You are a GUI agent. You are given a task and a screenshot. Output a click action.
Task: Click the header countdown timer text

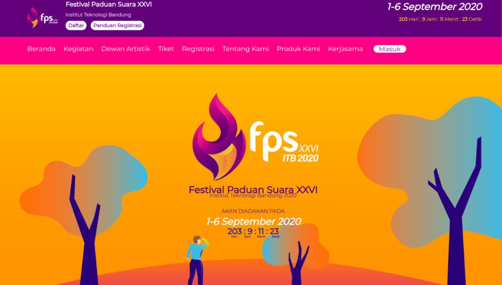[440, 19]
